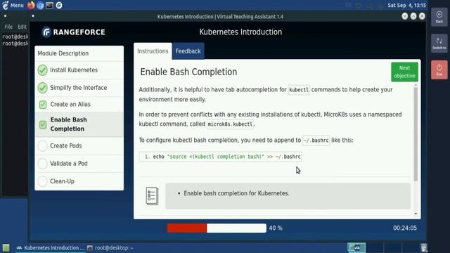Select the Create an Alias step
This screenshot has width=450, height=253.
click(79, 105)
